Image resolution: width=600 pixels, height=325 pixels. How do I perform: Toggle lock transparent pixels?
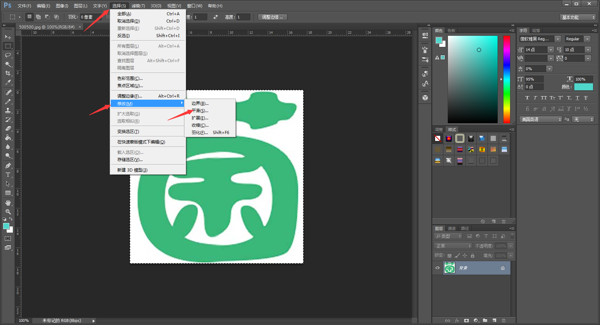pyautogui.click(x=449, y=256)
